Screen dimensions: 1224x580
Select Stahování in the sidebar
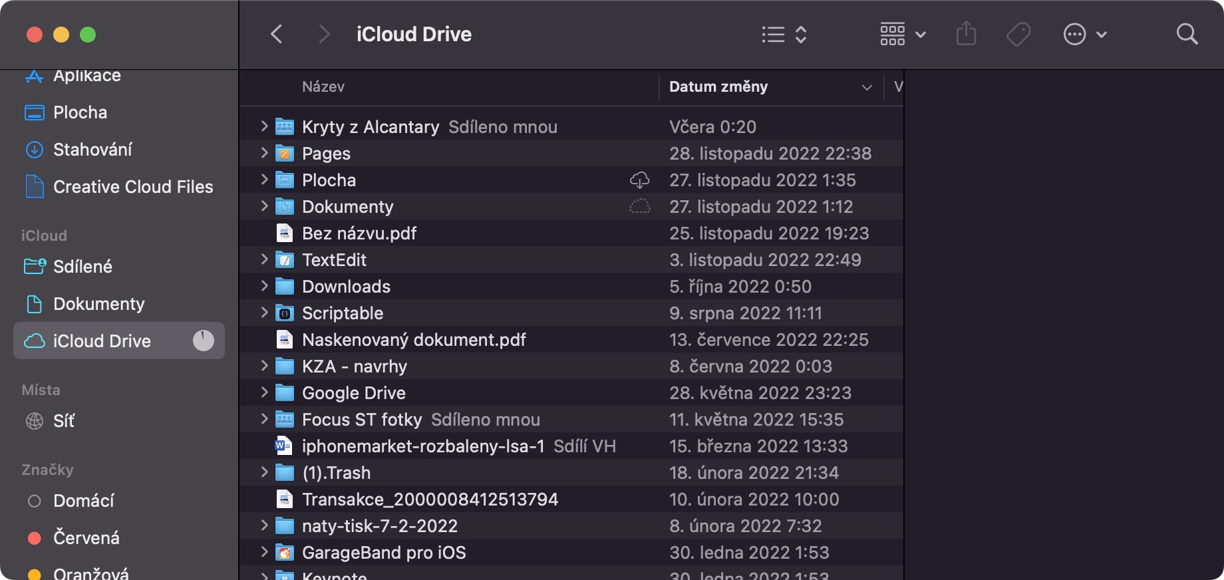coord(92,150)
